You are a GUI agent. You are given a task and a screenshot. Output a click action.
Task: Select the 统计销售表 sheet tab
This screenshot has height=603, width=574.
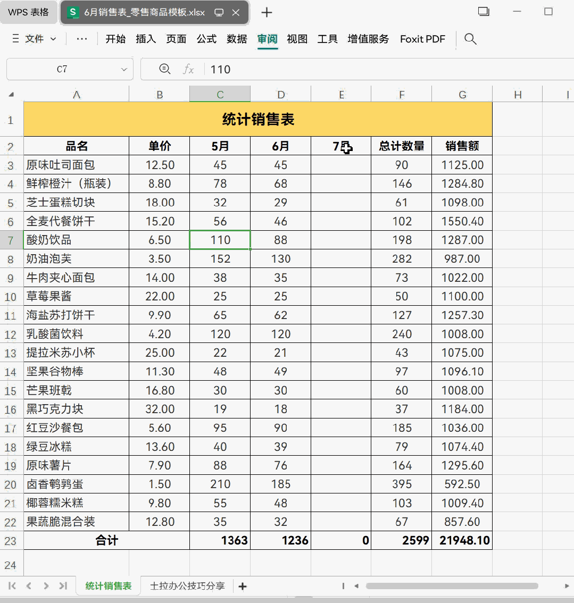[109, 585]
